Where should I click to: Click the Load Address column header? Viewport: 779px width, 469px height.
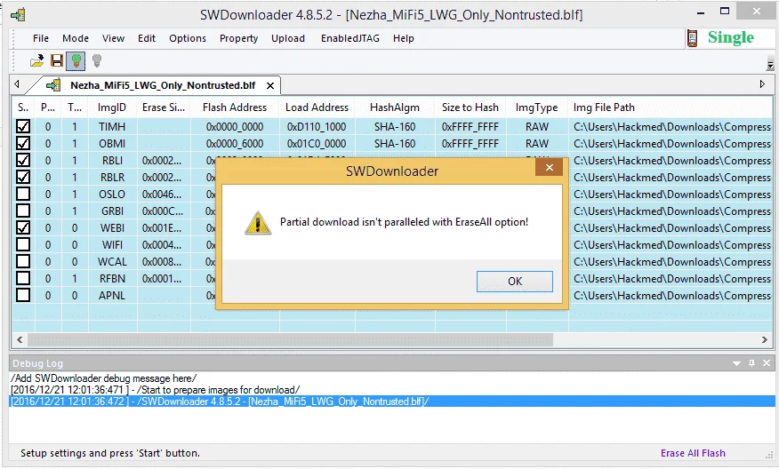coord(317,107)
